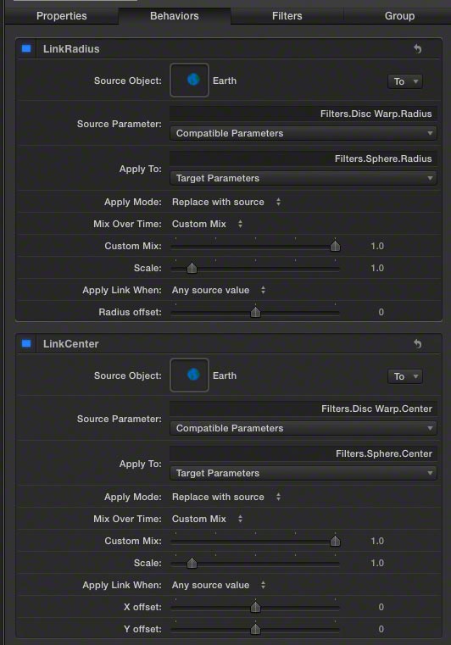Open the Behaviors tab
Screen dimensions: 451x645
tap(175, 16)
